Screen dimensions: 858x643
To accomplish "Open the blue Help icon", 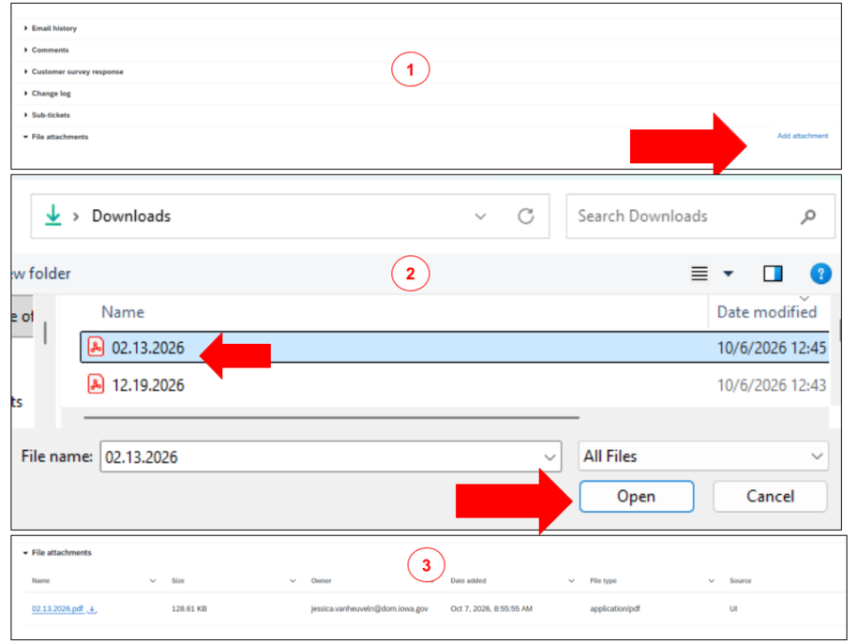I will pos(820,274).
